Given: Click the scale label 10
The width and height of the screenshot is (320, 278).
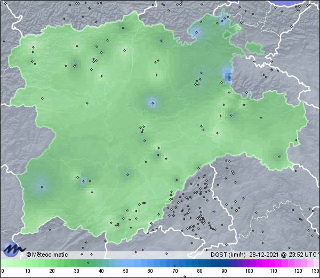Looking at the screenshot, I should click(28, 271).
